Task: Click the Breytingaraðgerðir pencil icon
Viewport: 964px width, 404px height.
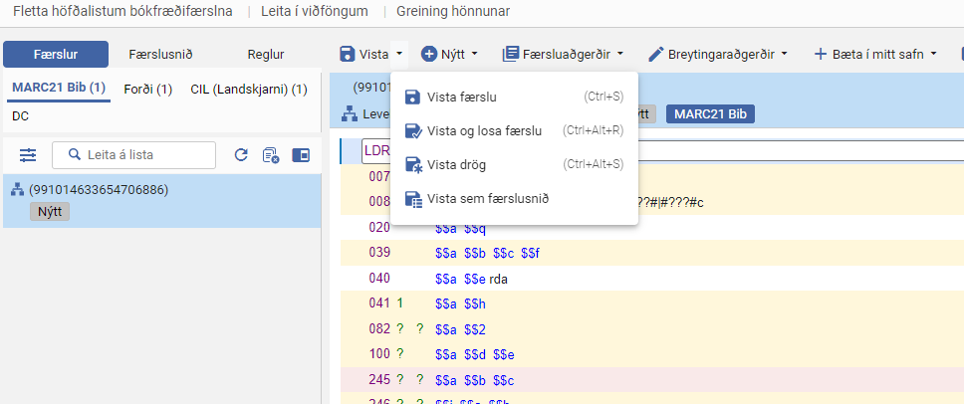Action: [x=656, y=54]
